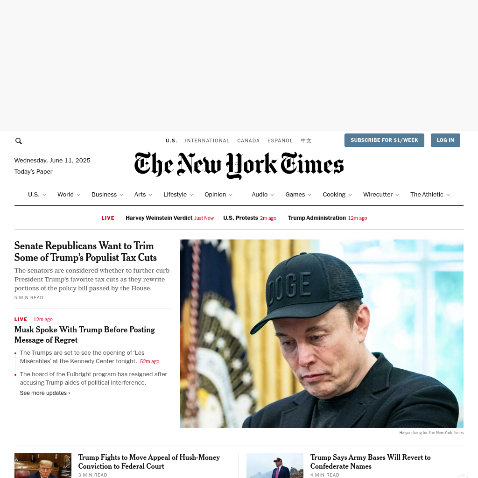
Task: Open the Cooking navigation item
Action: (334, 195)
